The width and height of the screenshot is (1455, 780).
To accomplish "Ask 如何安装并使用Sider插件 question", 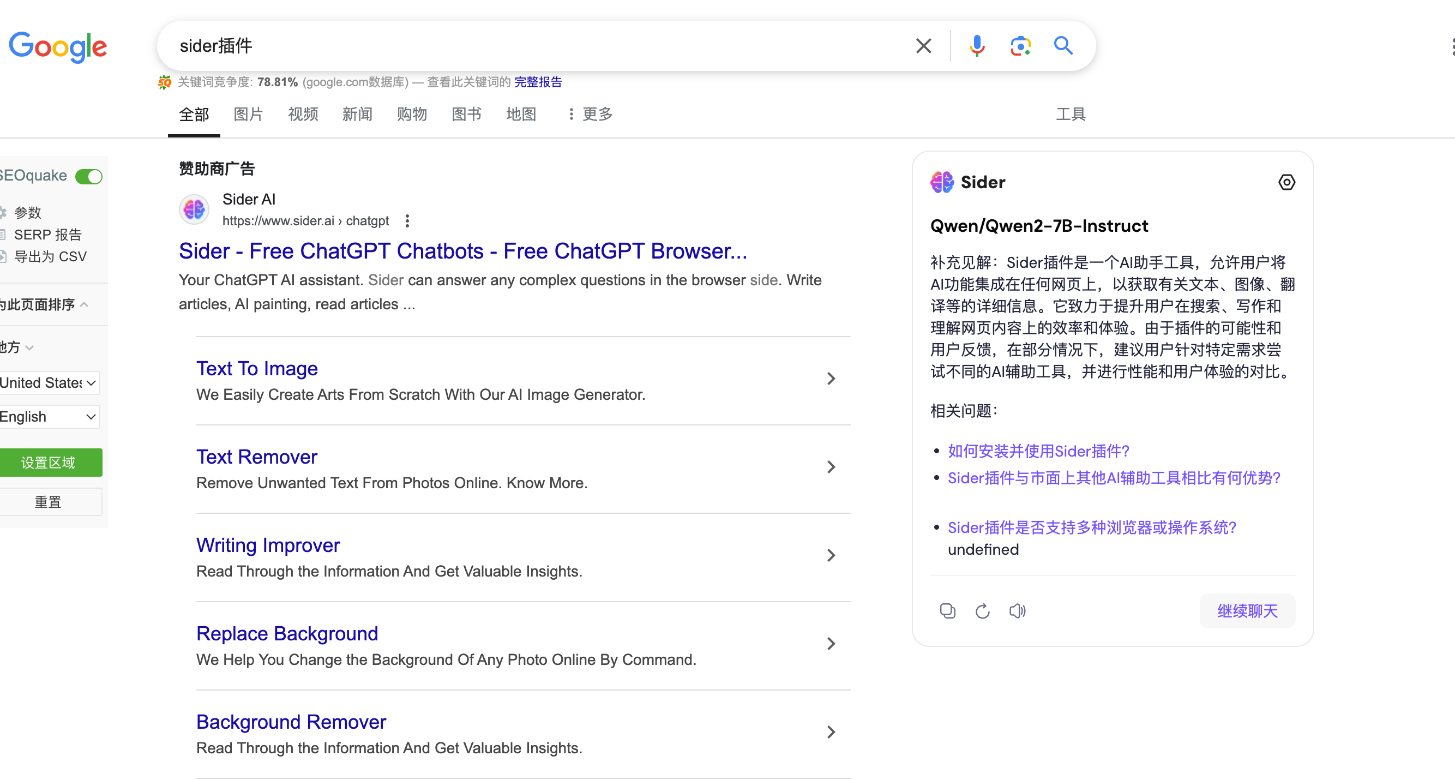I will [1038, 451].
